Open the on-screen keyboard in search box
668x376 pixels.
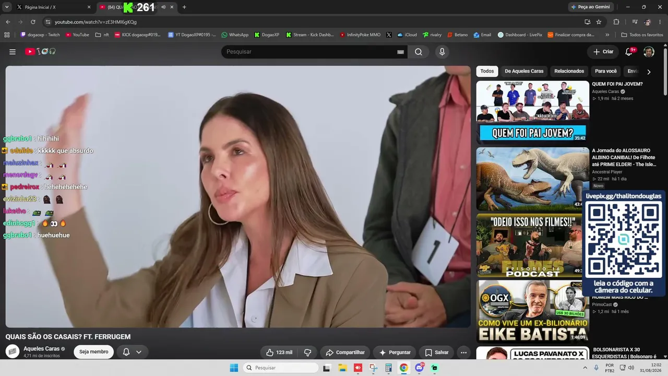pyautogui.click(x=400, y=52)
